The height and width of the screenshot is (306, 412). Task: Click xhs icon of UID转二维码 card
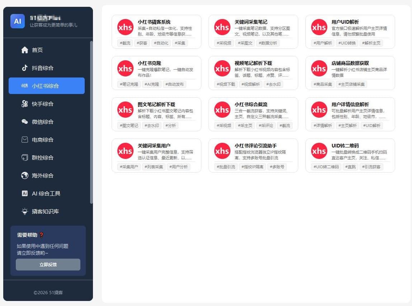[319, 151]
